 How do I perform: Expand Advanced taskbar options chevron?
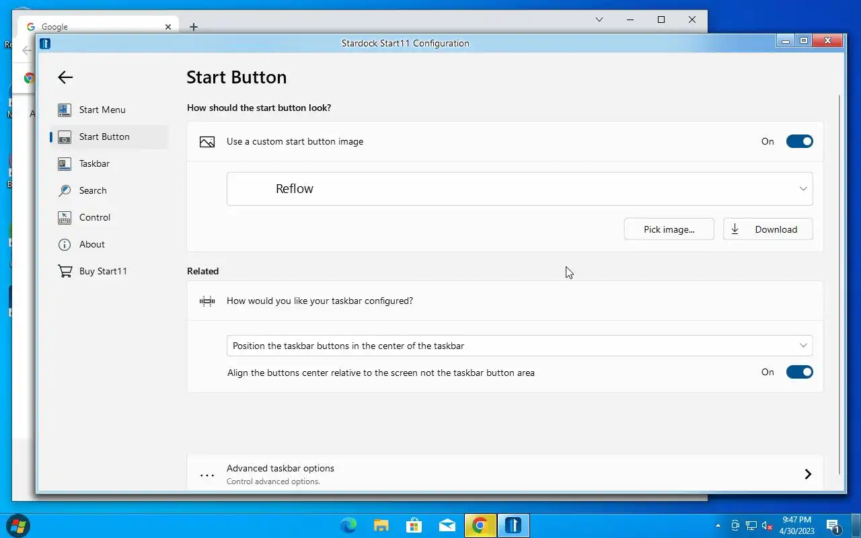click(808, 474)
